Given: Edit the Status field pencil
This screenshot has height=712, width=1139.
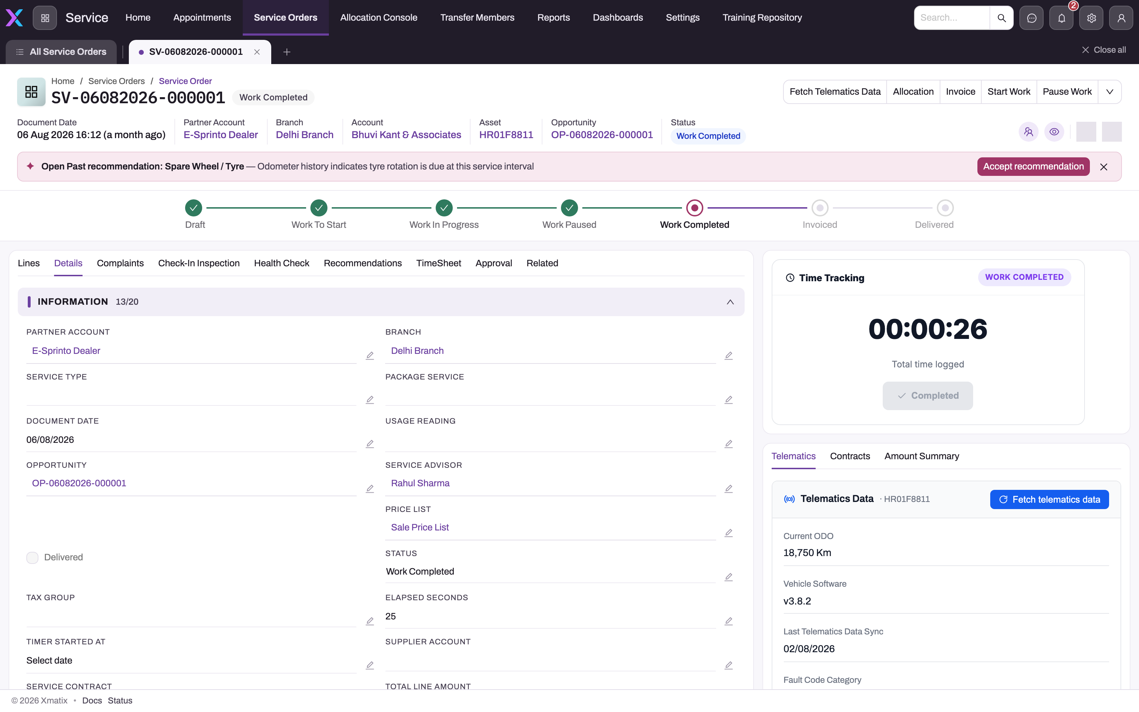Looking at the screenshot, I should 729,577.
